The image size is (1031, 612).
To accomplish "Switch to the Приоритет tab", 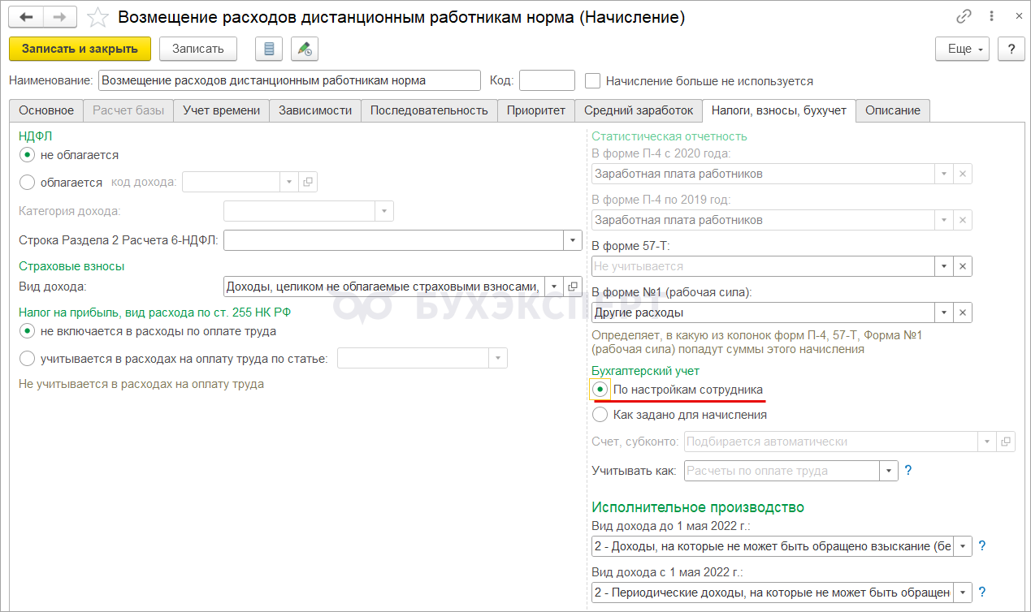I will pyautogui.click(x=535, y=110).
